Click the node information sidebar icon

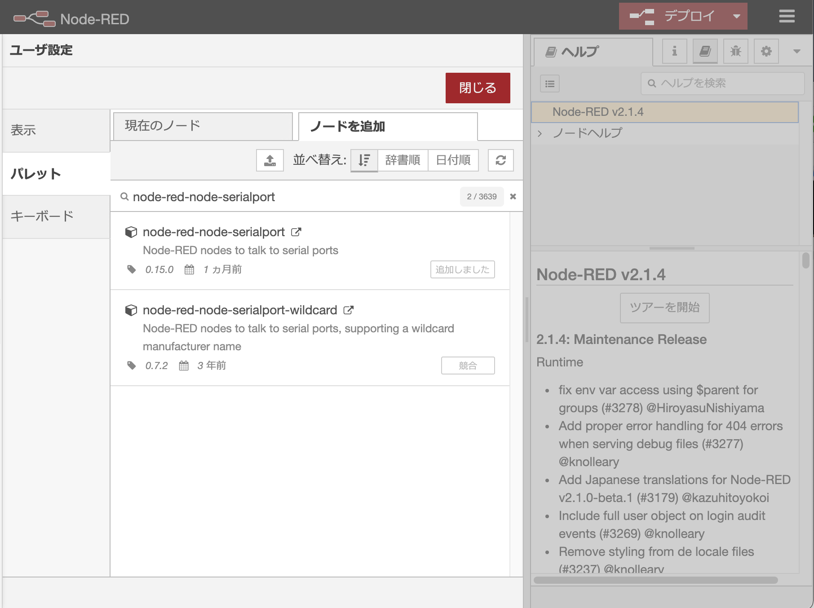674,51
